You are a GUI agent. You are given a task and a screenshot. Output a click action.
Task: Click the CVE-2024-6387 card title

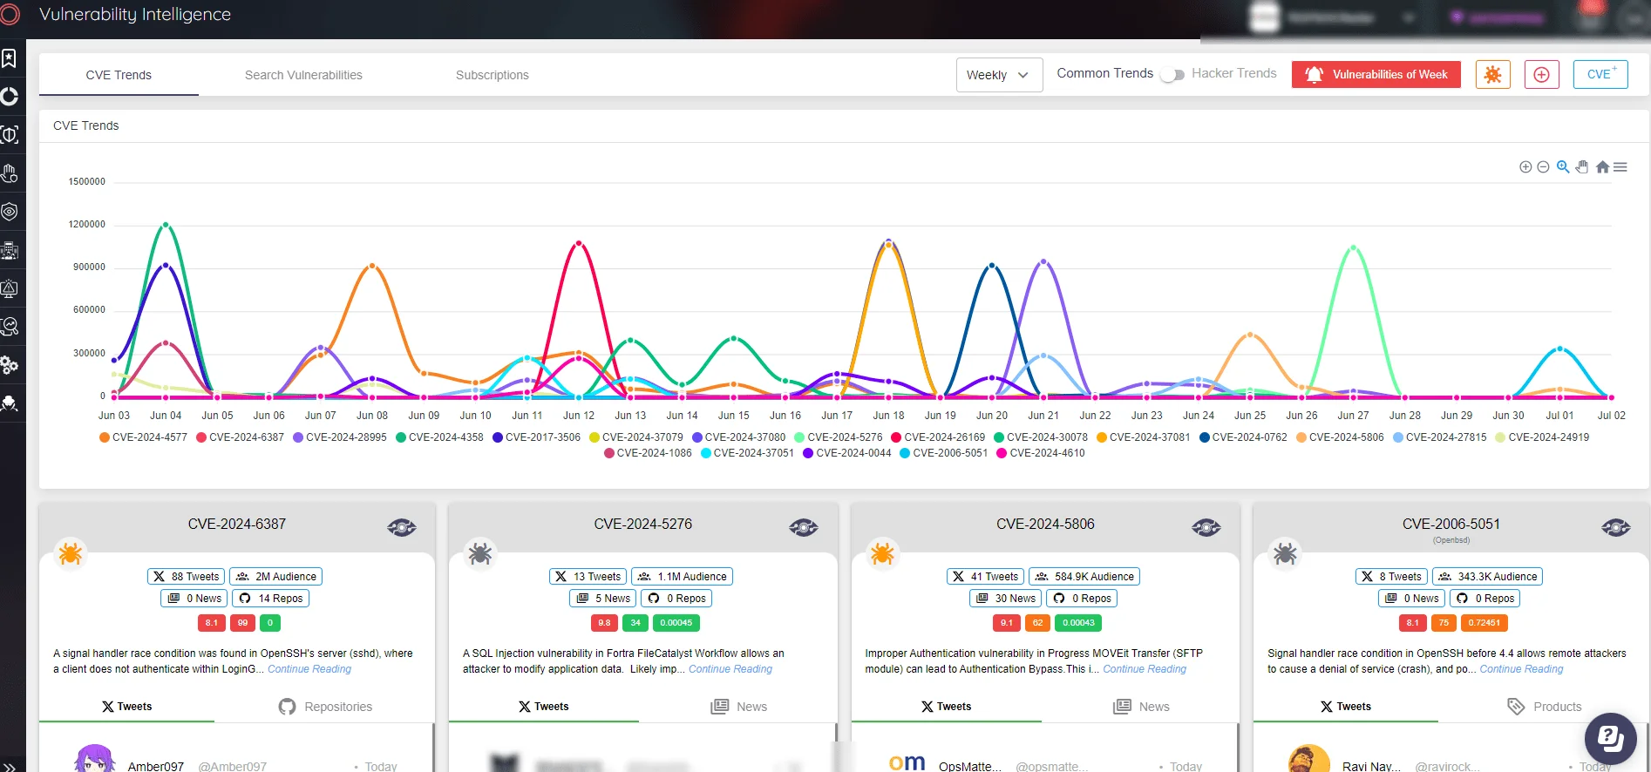click(236, 524)
